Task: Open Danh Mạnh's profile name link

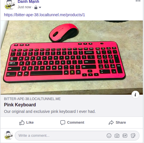Action: click(x=28, y=1)
